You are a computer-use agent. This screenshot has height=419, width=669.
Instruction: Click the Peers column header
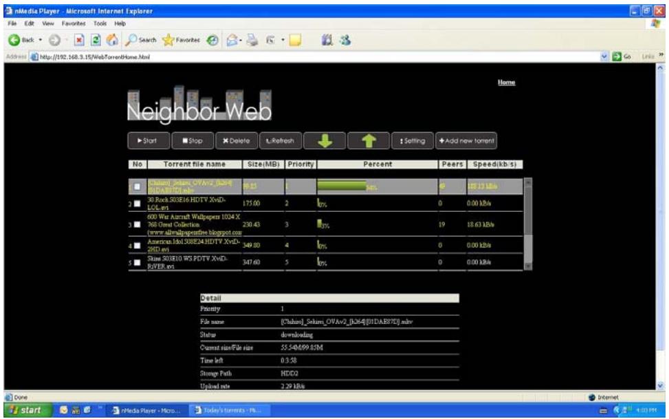click(452, 164)
